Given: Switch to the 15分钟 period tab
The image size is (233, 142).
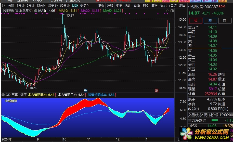Looking at the screenshot, I should tap(41, 6).
